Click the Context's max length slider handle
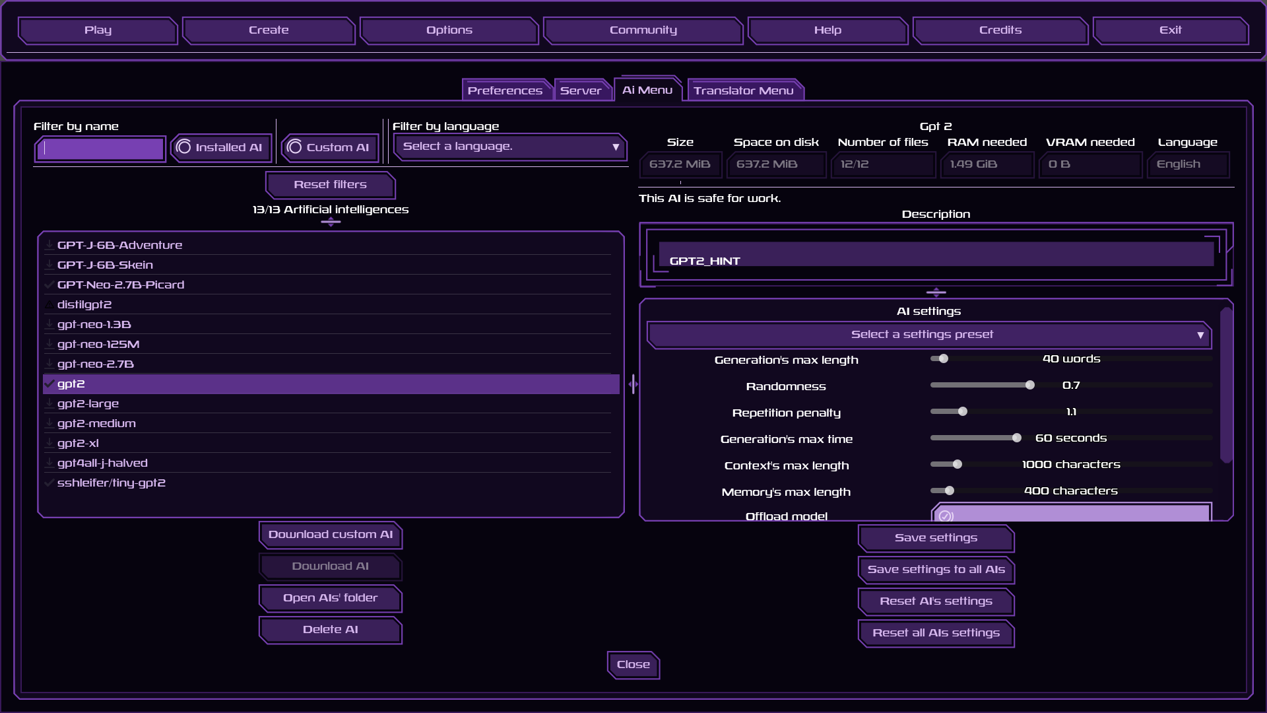The width and height of the screenshot is (1267, 713). pyautogui.click(x=958, y=464)
